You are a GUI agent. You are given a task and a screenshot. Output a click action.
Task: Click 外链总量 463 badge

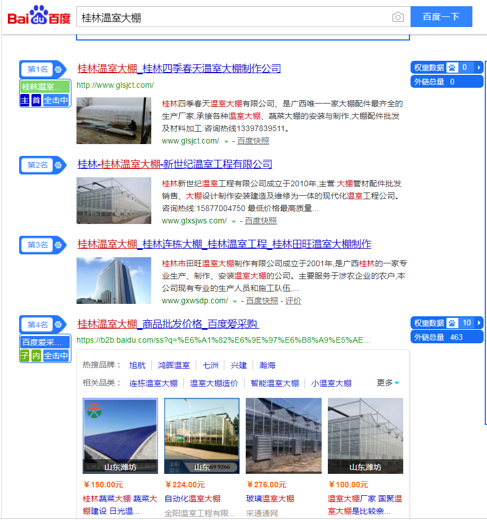(447, 337)
